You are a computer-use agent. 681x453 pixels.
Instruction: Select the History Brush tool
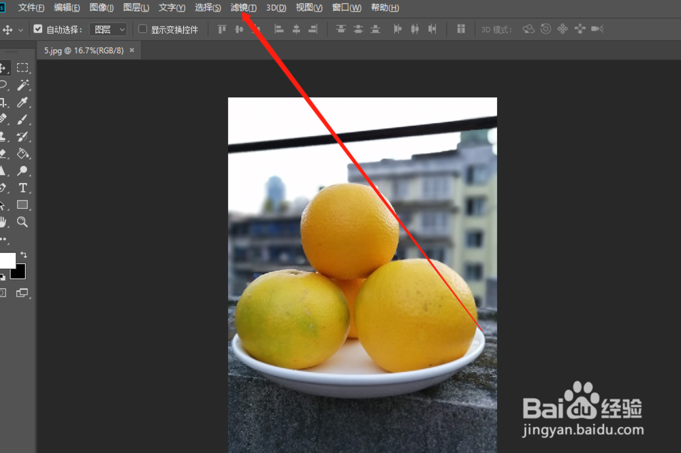[22, 137]
